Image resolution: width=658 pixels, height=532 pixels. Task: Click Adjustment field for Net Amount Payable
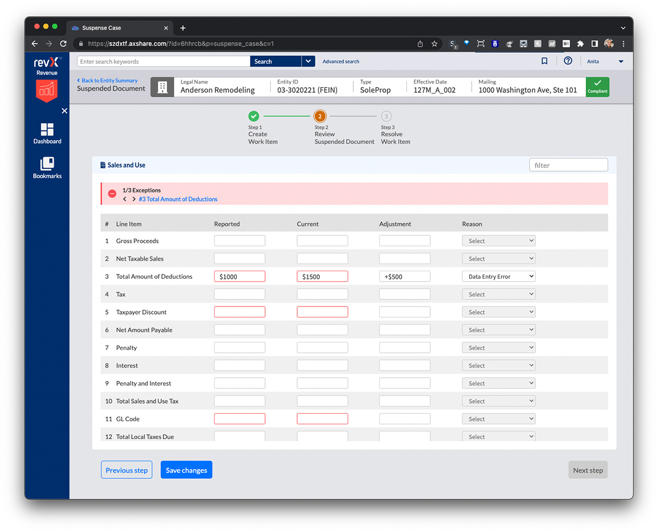tap(405, 330)
